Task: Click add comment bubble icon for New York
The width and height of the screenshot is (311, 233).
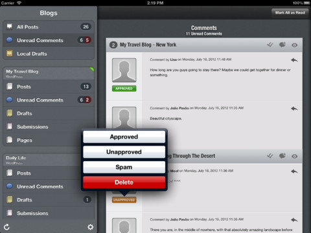Action: coord(282,45)
